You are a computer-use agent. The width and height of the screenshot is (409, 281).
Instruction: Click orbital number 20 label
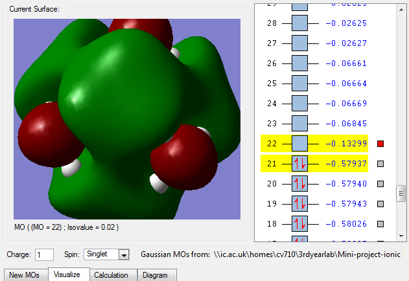click(x=272, y=184)
